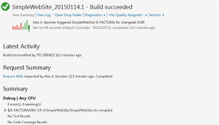
Task: Click the Diagnostics menu label
Action: tap(93, 15)
